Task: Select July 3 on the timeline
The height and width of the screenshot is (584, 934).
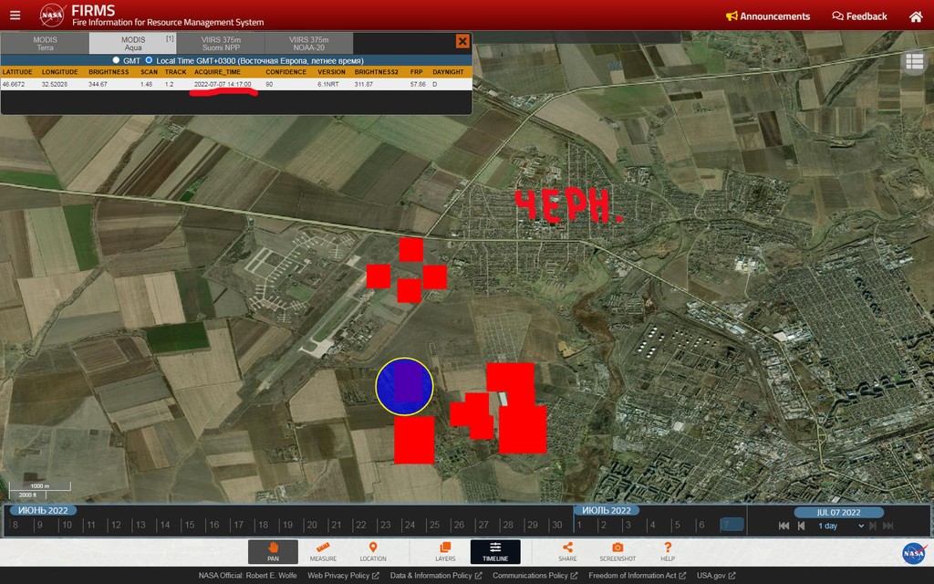Action: tap(628, 525)
